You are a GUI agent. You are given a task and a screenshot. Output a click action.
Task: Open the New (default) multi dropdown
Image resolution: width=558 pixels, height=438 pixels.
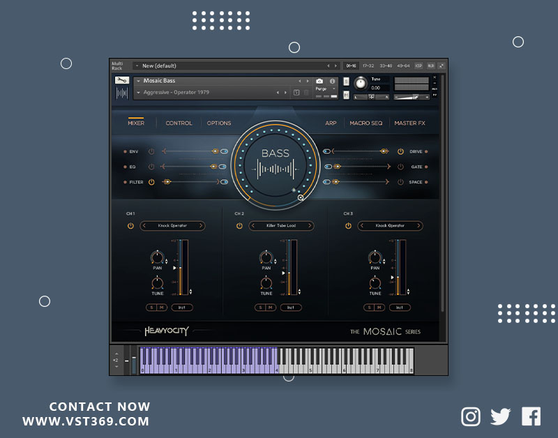(137, 66)
